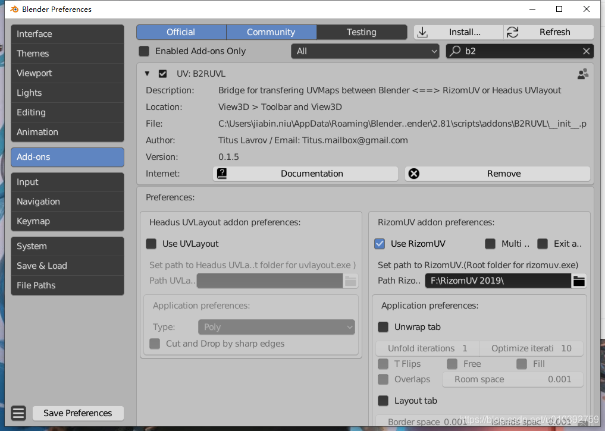Image resolution: width=605 pixels, height=431 pixels.
Task: Click the Blender logo in title bar
Action: (x=14, y=10)
